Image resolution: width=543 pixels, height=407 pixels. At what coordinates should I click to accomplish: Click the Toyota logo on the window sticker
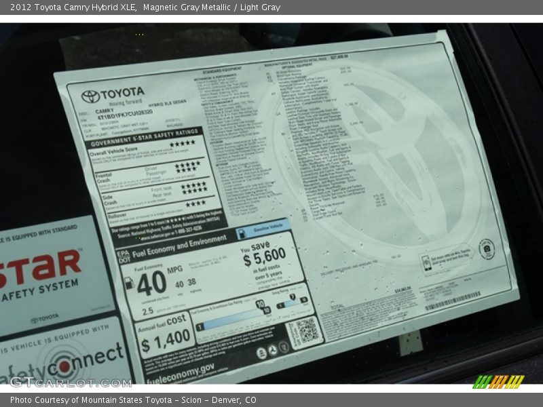tap(90, 96)
